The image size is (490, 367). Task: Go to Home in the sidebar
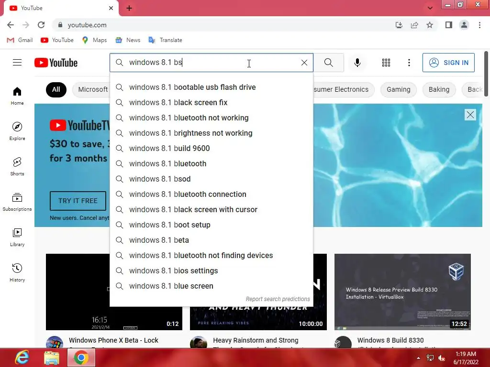[x=17, y=96]
